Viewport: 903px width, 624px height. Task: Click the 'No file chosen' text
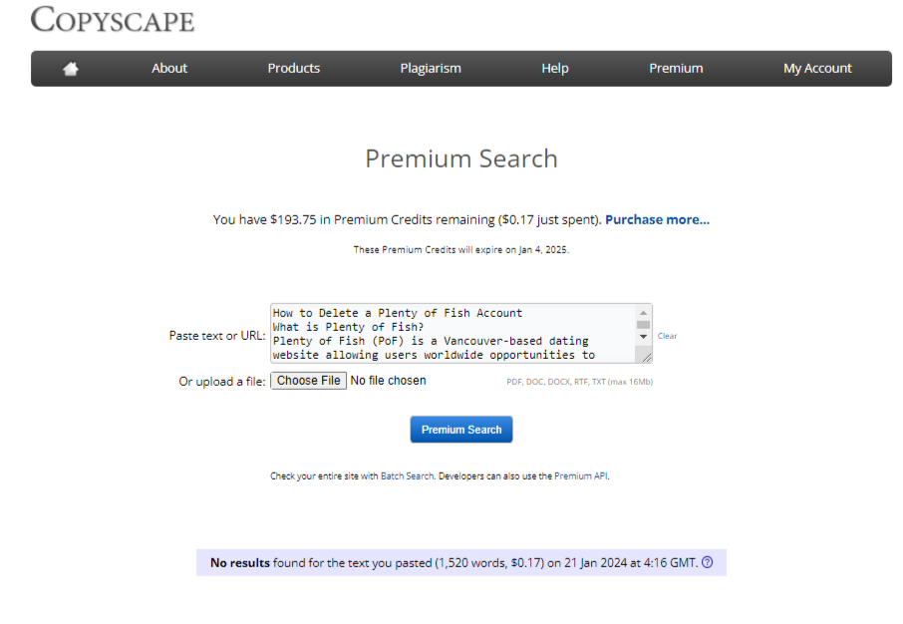(x=388, y=381)
